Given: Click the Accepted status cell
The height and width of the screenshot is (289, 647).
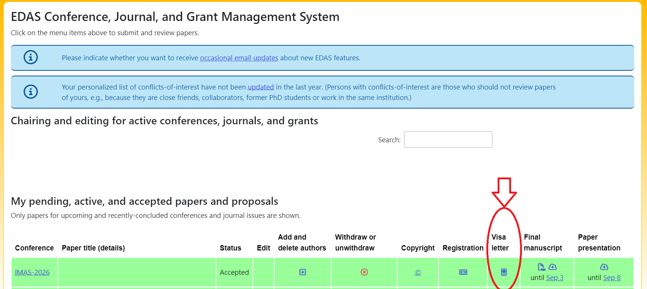Looking at the screenshot, I should pos(234,272).
